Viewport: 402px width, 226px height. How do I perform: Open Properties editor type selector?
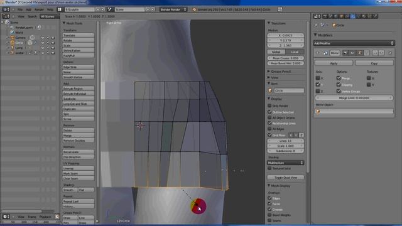(x=317, y=16)
